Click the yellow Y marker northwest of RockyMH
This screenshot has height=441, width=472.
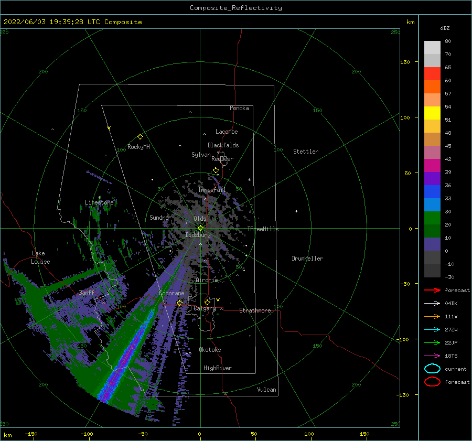click(109, 128)
